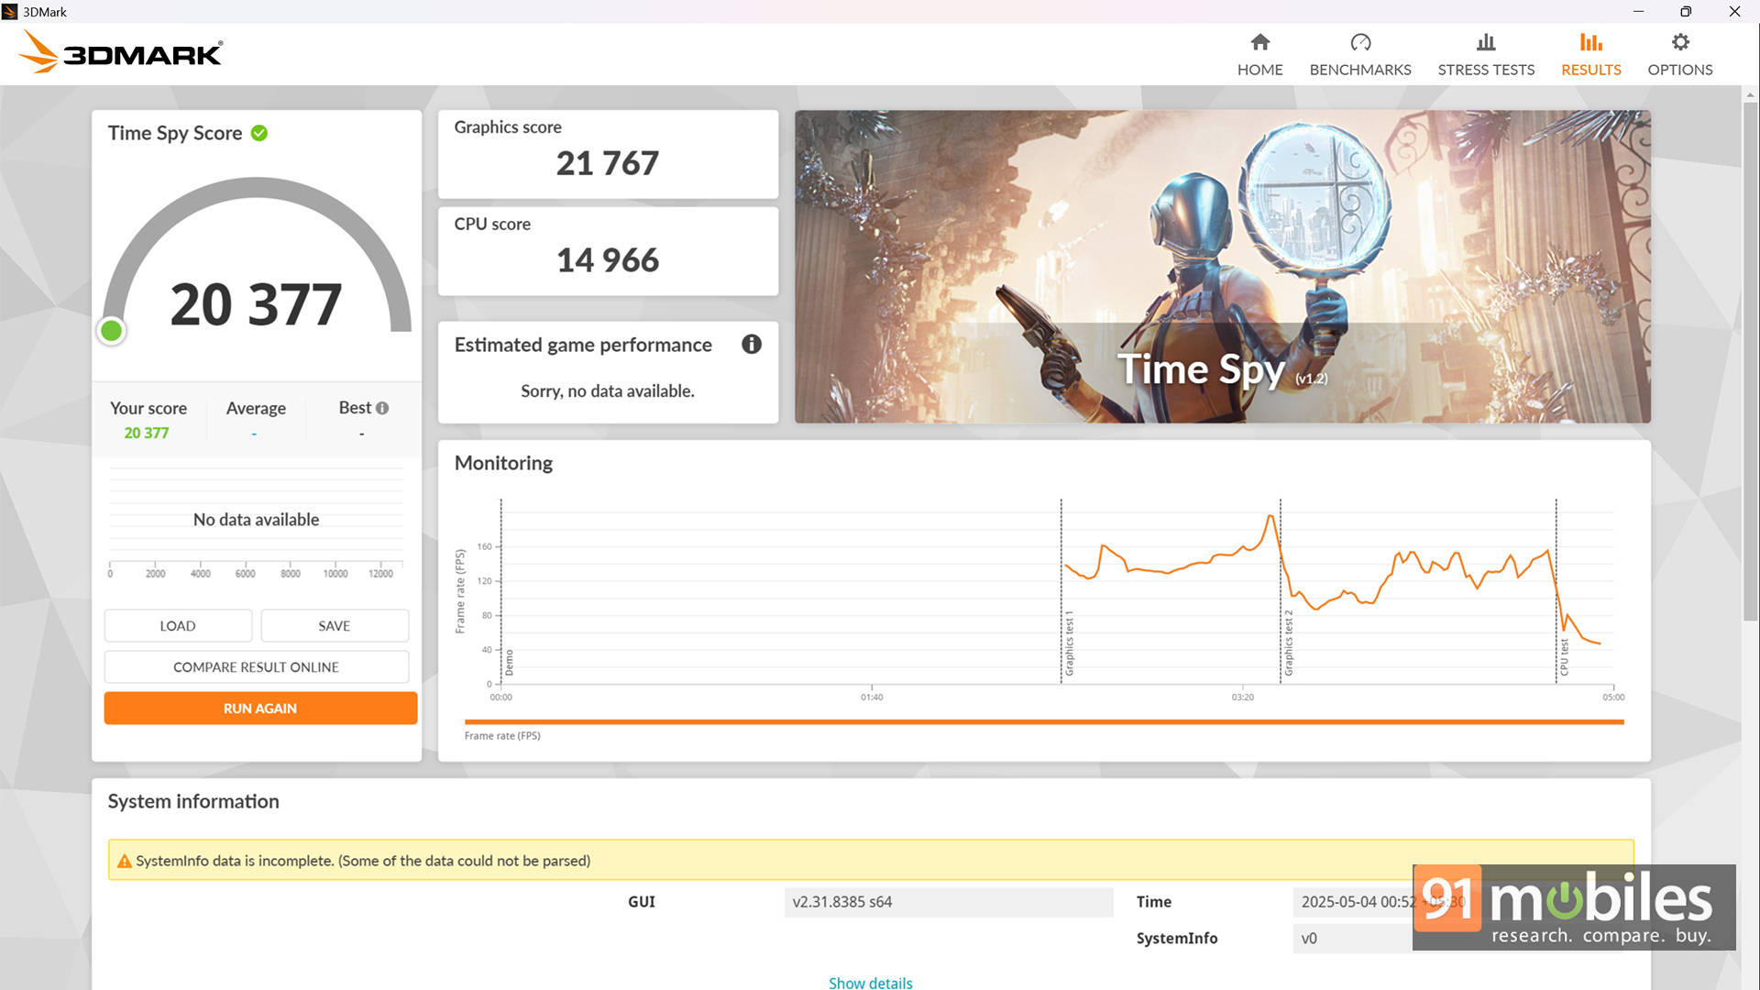Click the 3DMark logo
Screen dimensions: 1760x990
[120, 52]
